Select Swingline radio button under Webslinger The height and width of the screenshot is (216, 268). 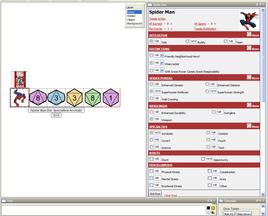(x=214, y=112)
